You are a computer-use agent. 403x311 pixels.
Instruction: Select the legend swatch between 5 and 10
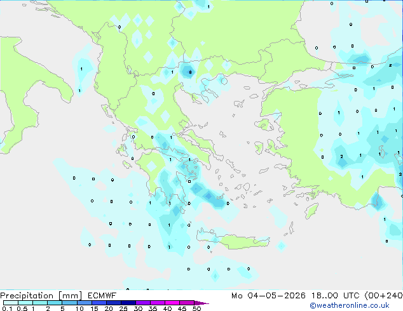[x=69, y=303]
